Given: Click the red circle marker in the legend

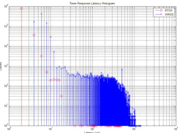Looking at the screenshot, I should click(x=161, y=10).
